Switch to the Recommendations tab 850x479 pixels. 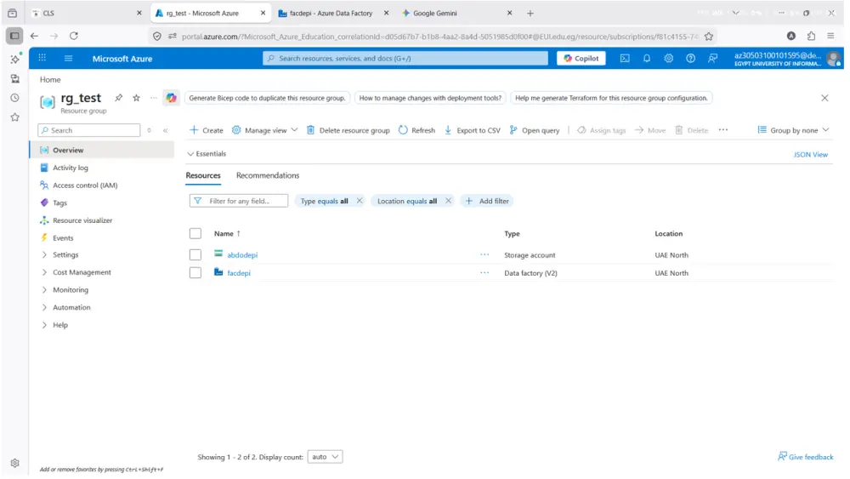pos(268,176)
